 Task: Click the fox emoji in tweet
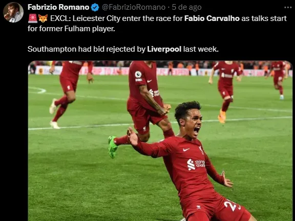(43, 18)
